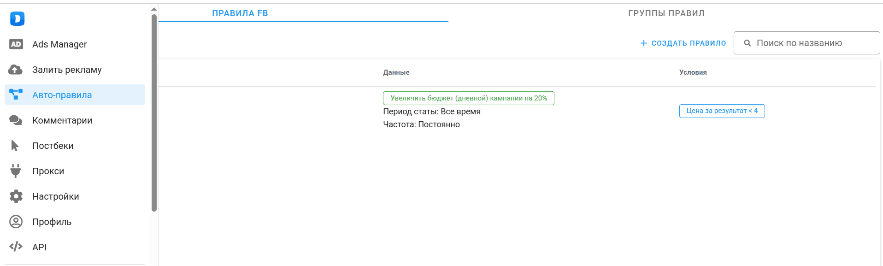Click the Настройки gear icon
Viewport: 883px width, 266px height.
(x=16, y=196)
